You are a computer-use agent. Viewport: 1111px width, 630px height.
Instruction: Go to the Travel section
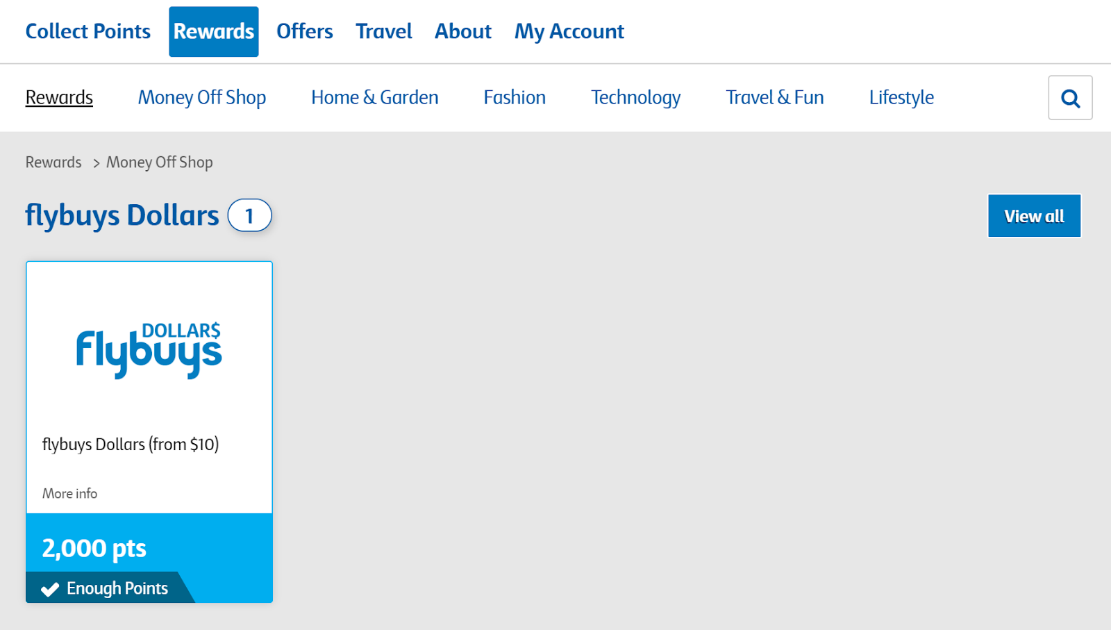pos(383,31)
